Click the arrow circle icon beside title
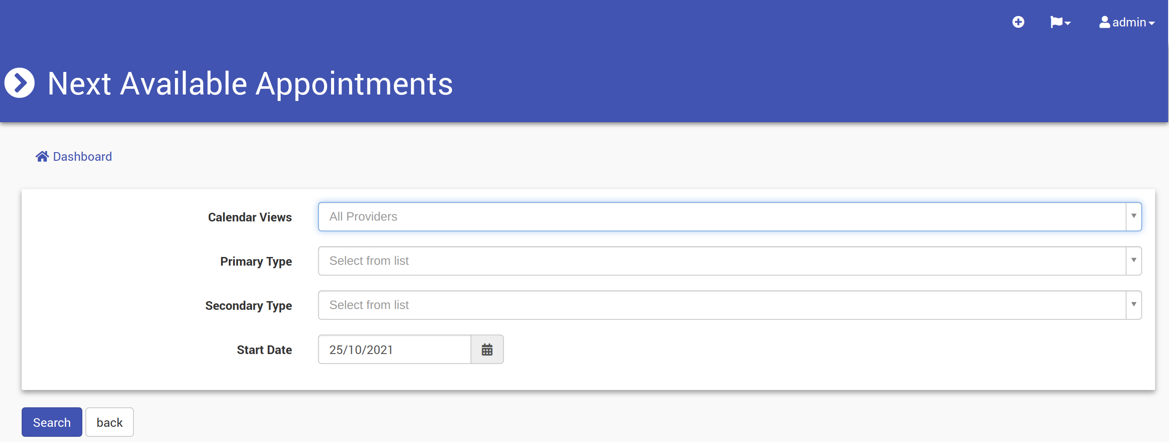Screen dimensions: 1169x442 pyautogui.click(x=19, y=83)
